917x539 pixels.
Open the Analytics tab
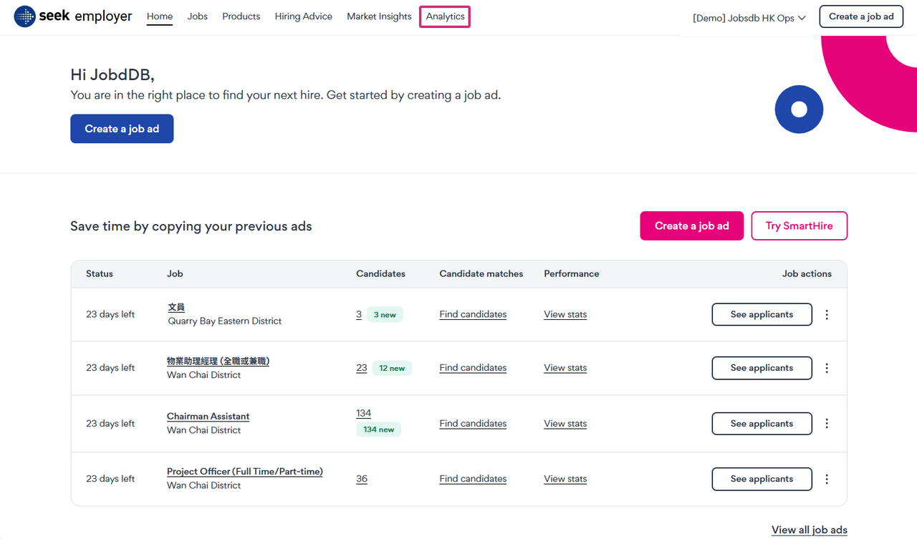(x=445, y=16)
